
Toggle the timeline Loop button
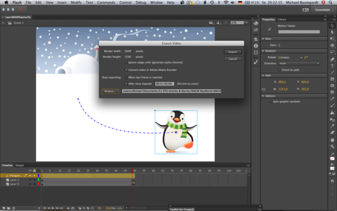coord(73,208)
